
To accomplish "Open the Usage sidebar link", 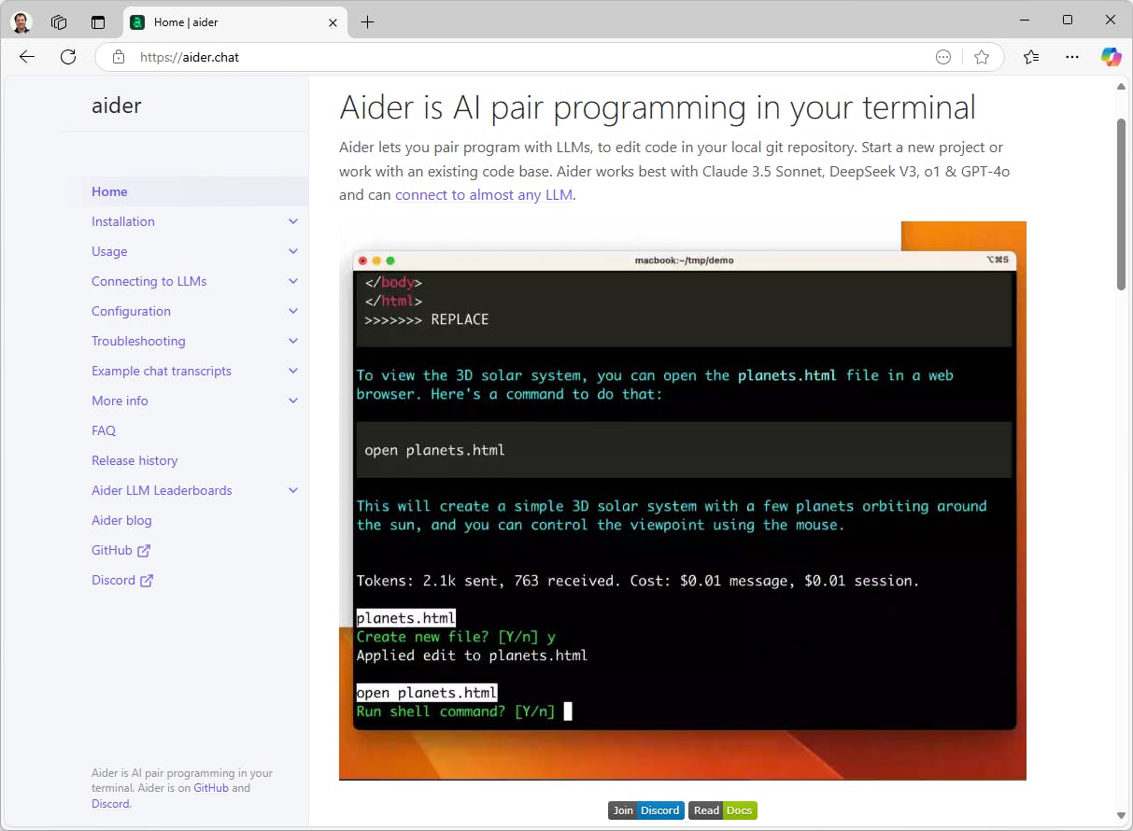I will click(x=109, y=251).
